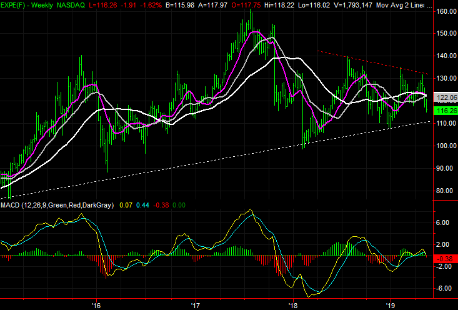This screenshot has width=458, height=310.
Task: Click the '19 year label on time axis
Action: tap(391, 306)
